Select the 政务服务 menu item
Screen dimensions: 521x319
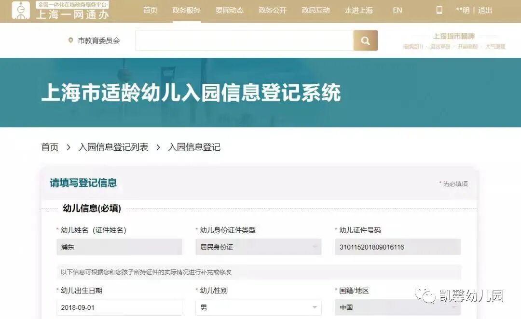click(x=186, y=10)
